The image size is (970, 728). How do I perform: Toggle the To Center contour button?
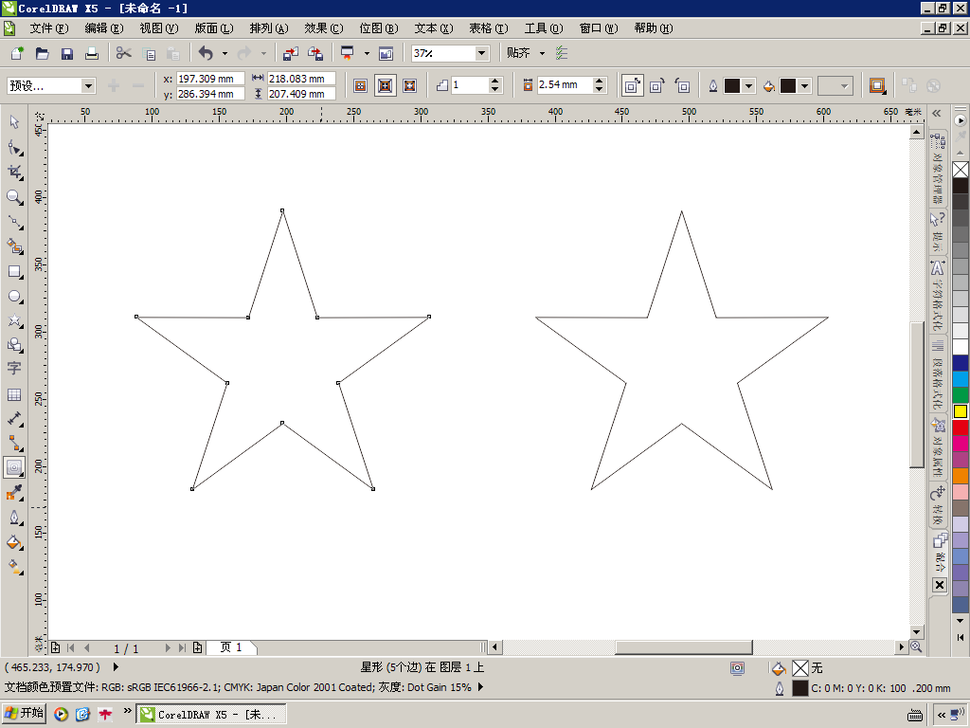pyautogui.click(x=361, y=85)
